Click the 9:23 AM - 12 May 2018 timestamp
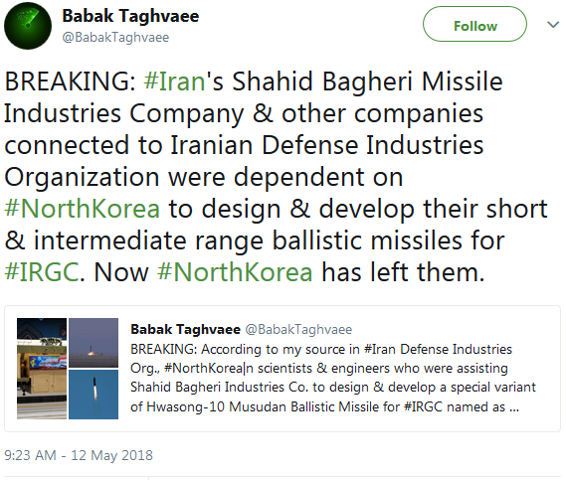The height and width of the screenshot is (480, 566). point(79,455)
